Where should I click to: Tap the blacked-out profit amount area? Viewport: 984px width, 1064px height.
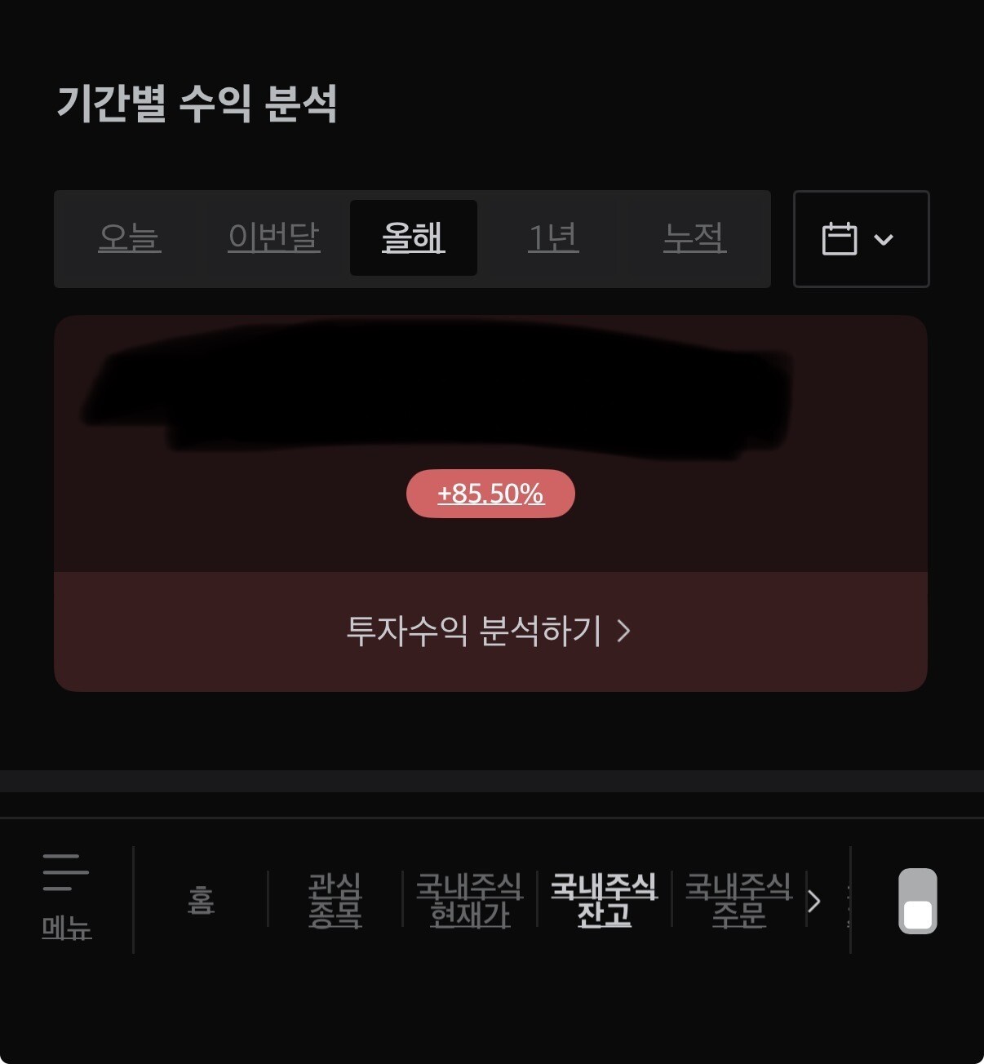(437, 389)
